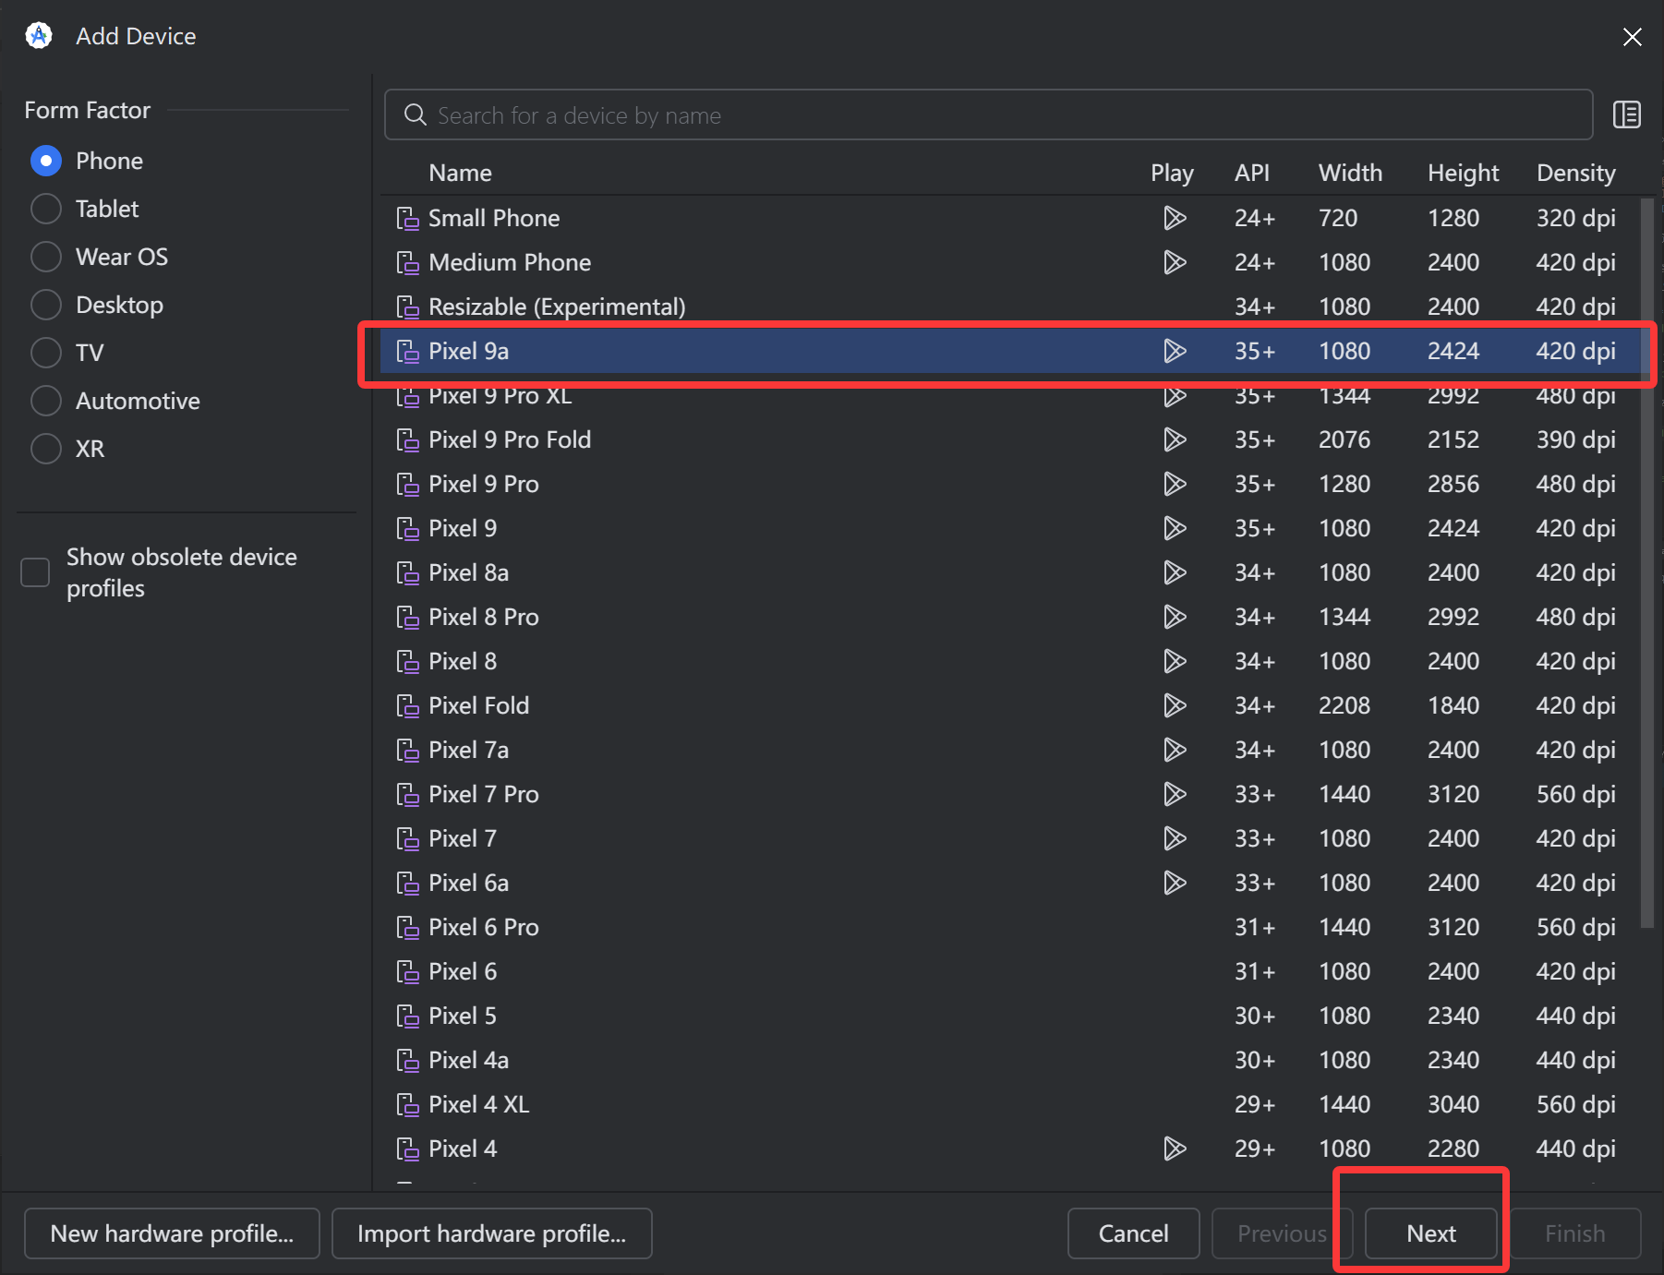Select the Pixel 9 Pro XL row
The height and width of the screenshot is (1275, 1664).
pos(1010,395)
